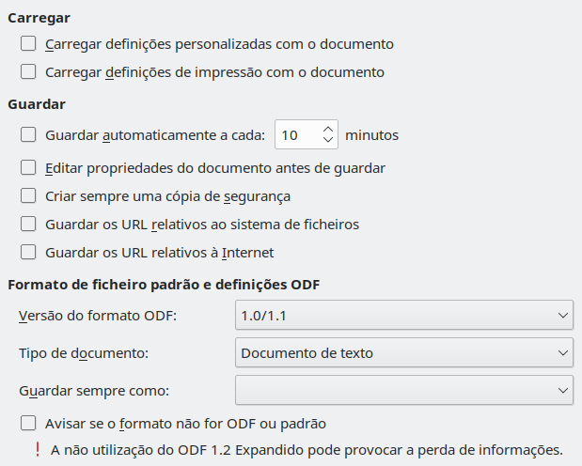Increase autosave minutes with up arrow
This screenshot has height=466, width=582.
[x=328, y=129]
